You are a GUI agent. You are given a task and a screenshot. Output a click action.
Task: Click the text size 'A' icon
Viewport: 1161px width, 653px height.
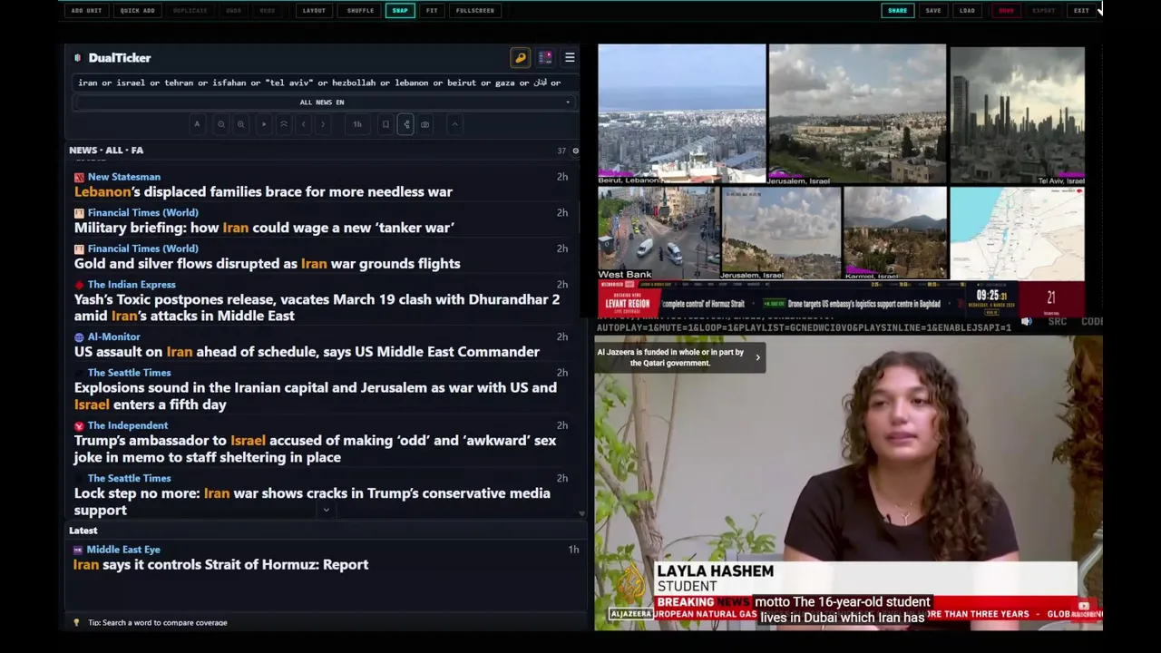(197, 124)
